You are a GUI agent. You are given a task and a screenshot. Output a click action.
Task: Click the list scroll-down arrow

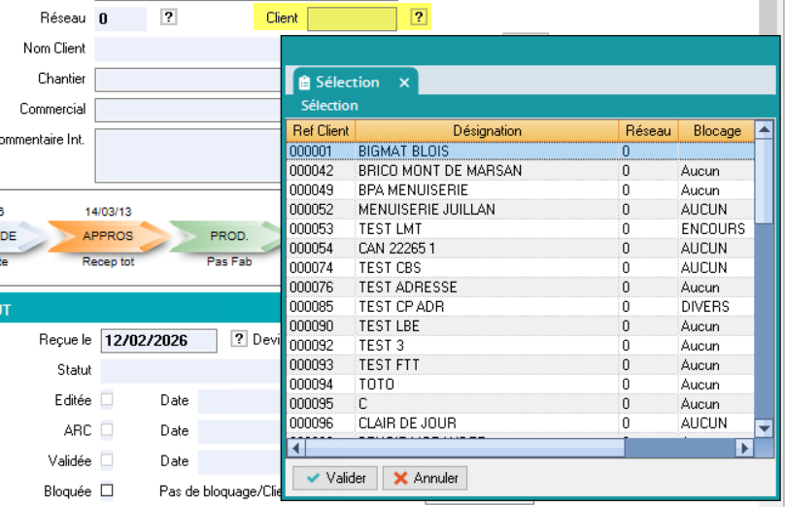tap(764, 428)
